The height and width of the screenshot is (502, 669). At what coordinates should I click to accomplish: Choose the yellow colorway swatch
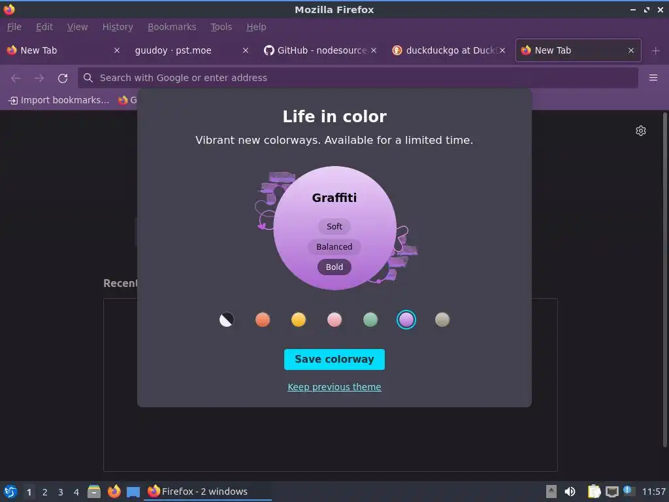(x=298, y=320)
